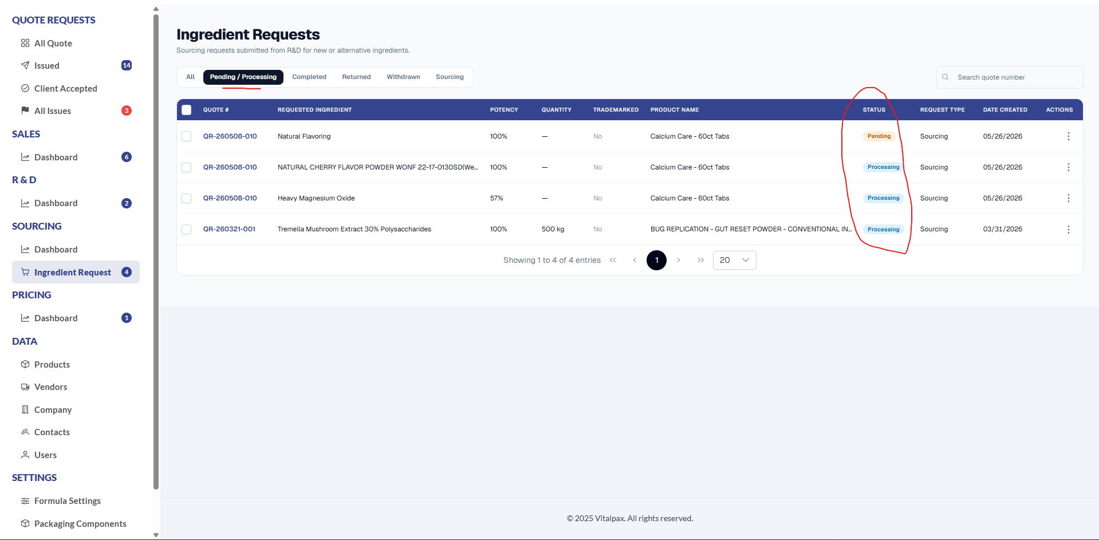Open quote QR-260508-010 for Natural Flavoring
1099x540 pixels.
(230, 136)
